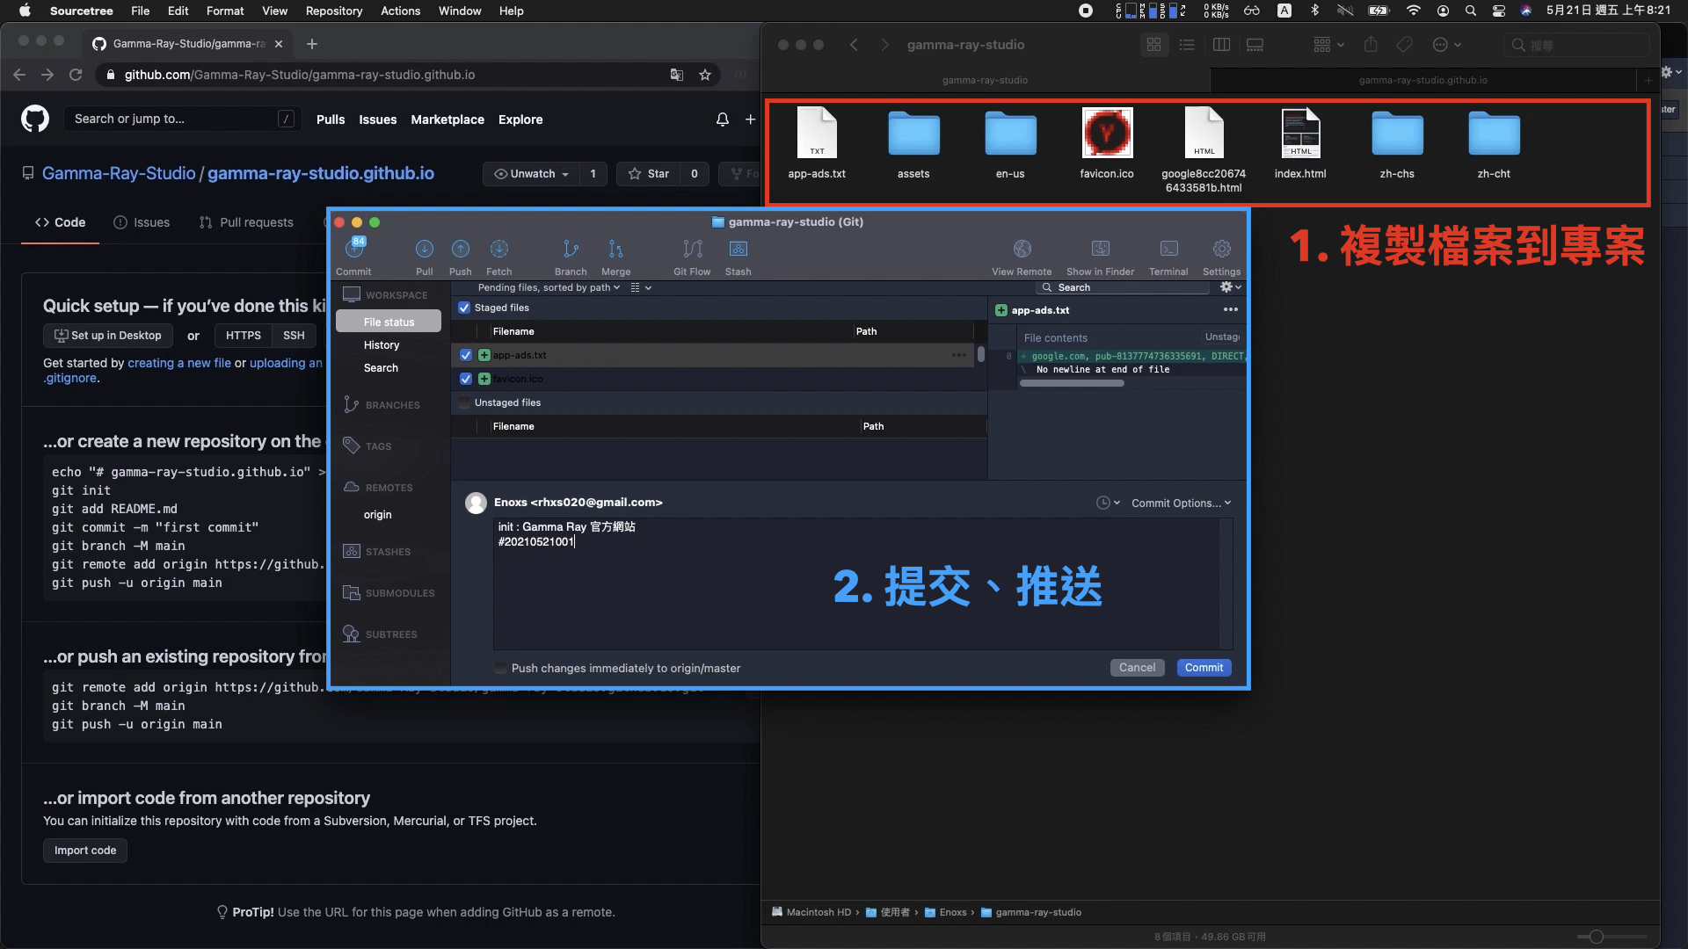Switch Finder to gallery view
This screenshot has height=949, width=1688.
(x=1255, y=45)
